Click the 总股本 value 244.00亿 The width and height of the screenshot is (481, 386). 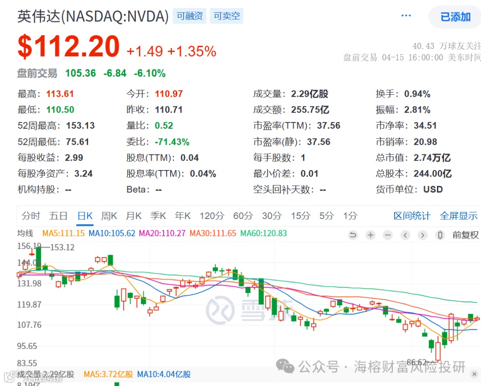point(432,174)
